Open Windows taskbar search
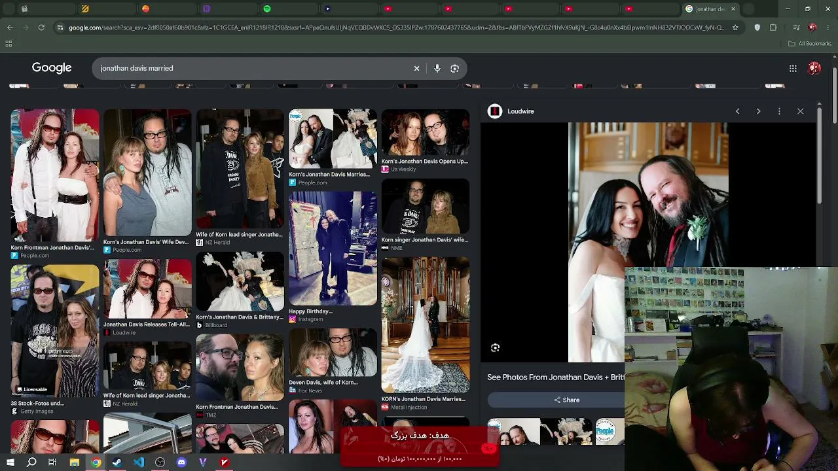838x471 pixels. click(31, 462)
